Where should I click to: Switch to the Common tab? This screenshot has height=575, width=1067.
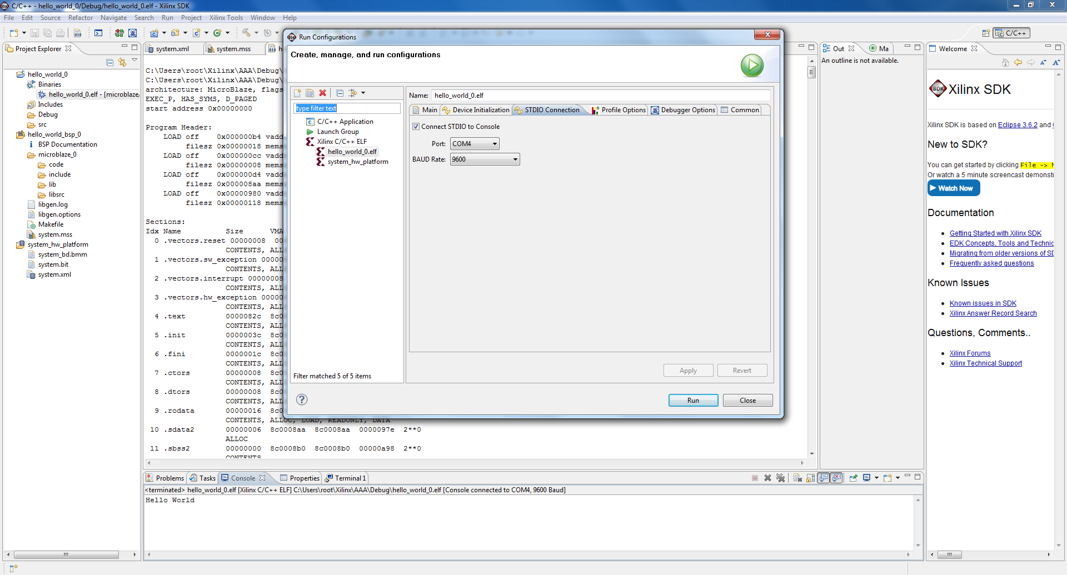(x=740, y=110)
